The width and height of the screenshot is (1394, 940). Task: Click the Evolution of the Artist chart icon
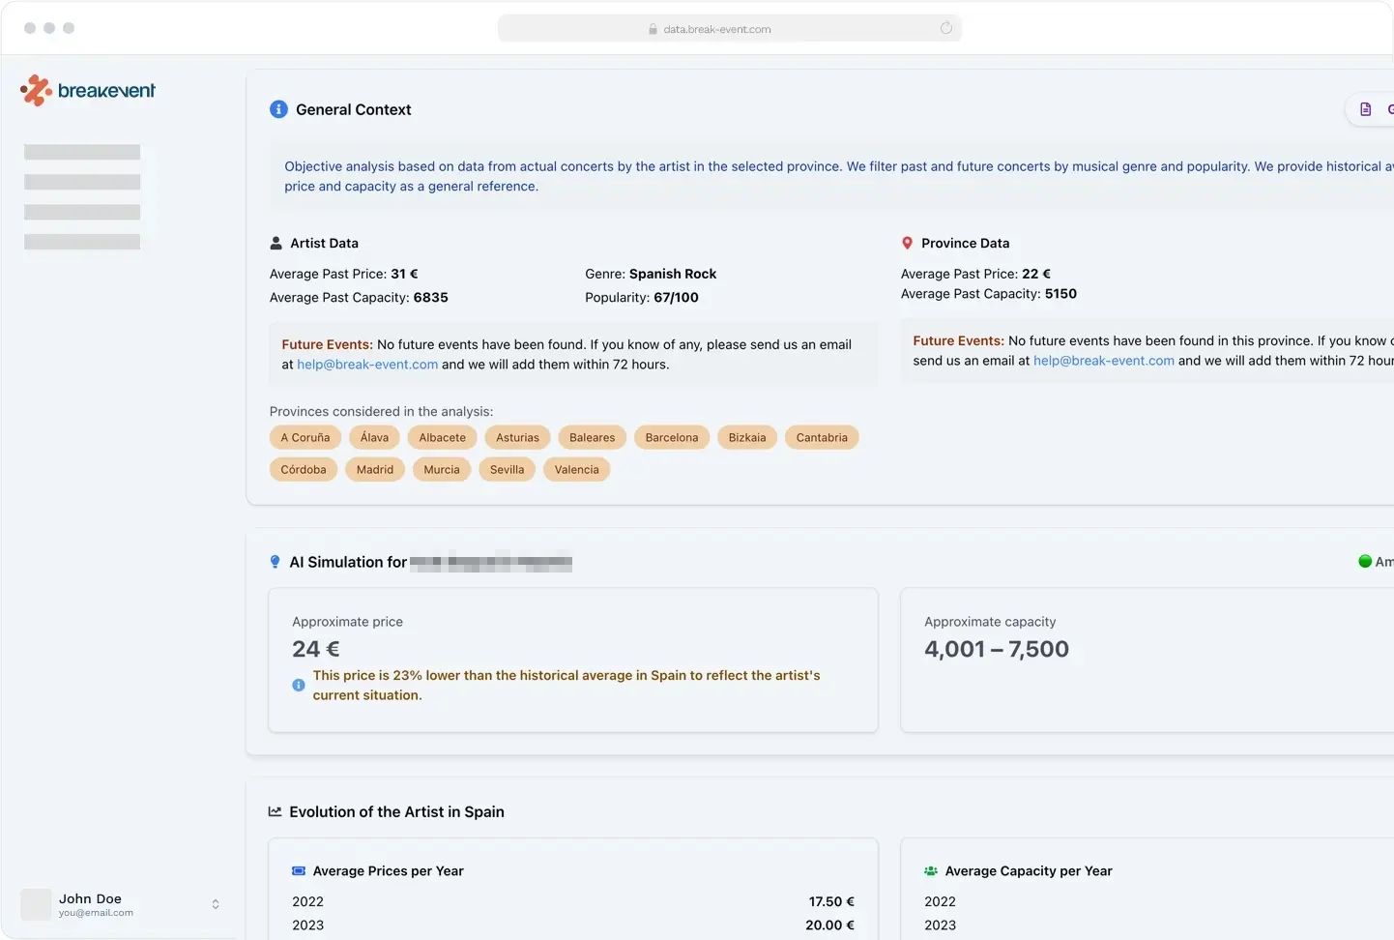(276, 811)
